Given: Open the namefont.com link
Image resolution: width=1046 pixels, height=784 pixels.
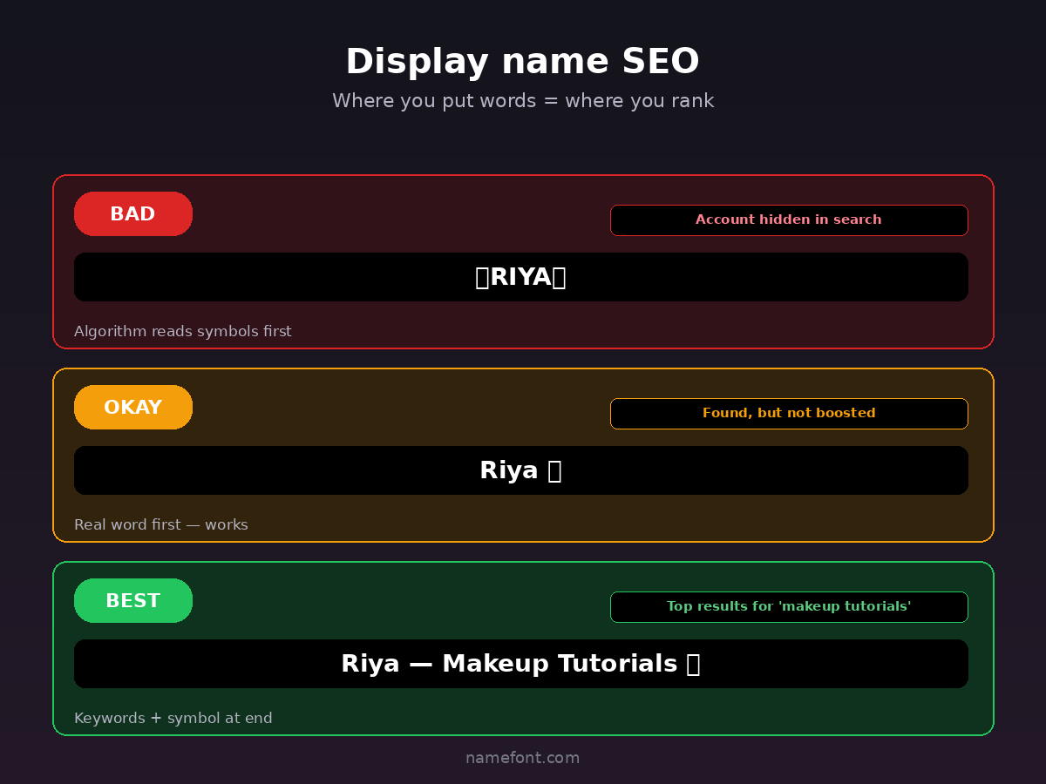Looking at the screenshot, I should pyautogui.click(x=522, y=758).
